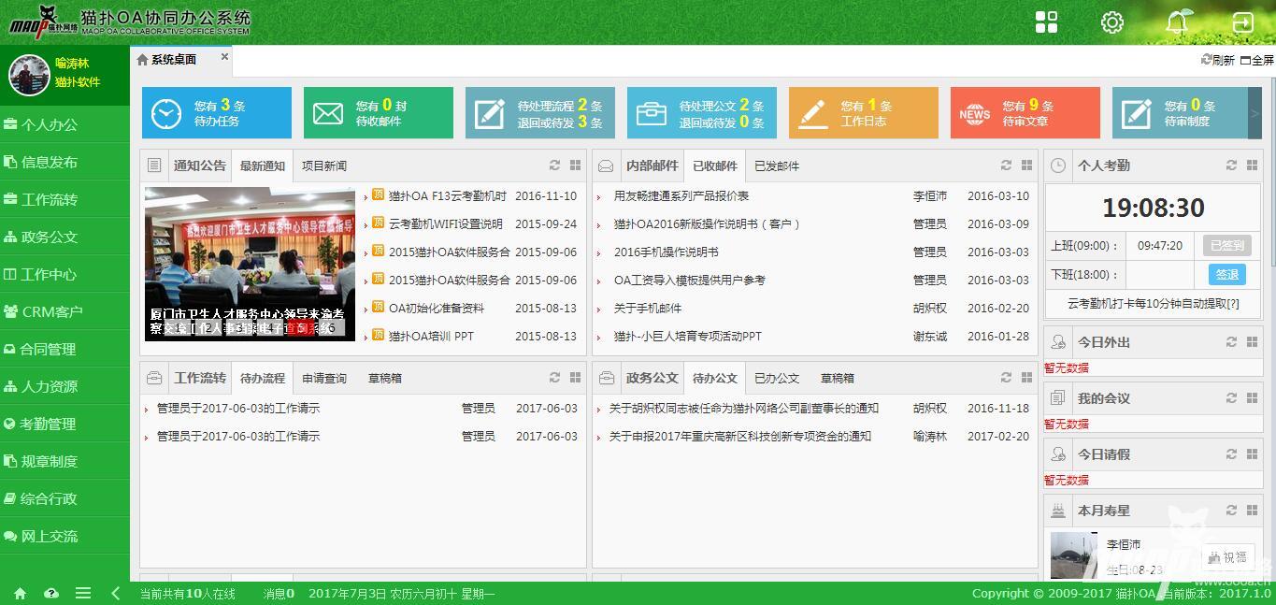Open 工作中心 in sidebar
The image size is (1276, 605).
[x=65, y=274]
